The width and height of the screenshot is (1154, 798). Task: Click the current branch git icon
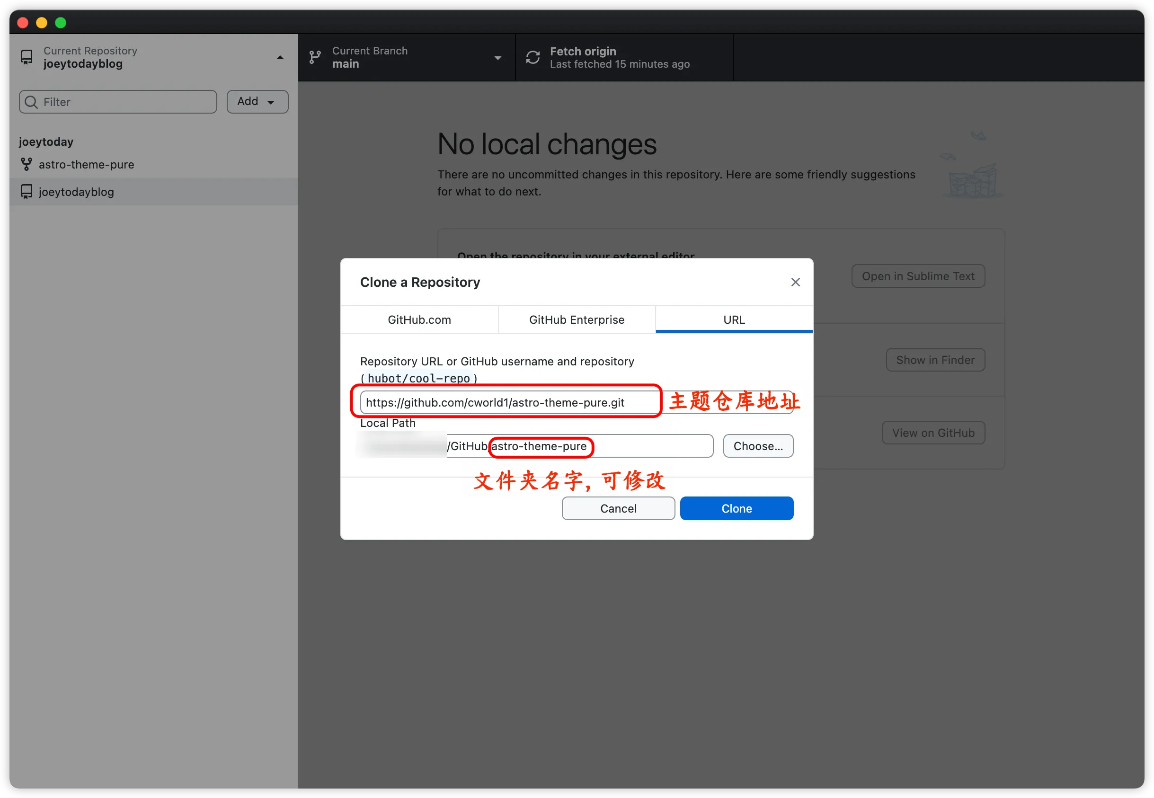click(315, 57)
